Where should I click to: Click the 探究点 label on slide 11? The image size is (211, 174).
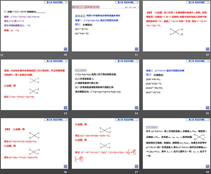click(80, 16)
